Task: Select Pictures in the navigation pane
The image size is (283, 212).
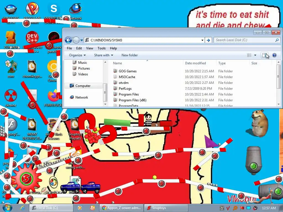Action: pos(84,68)
